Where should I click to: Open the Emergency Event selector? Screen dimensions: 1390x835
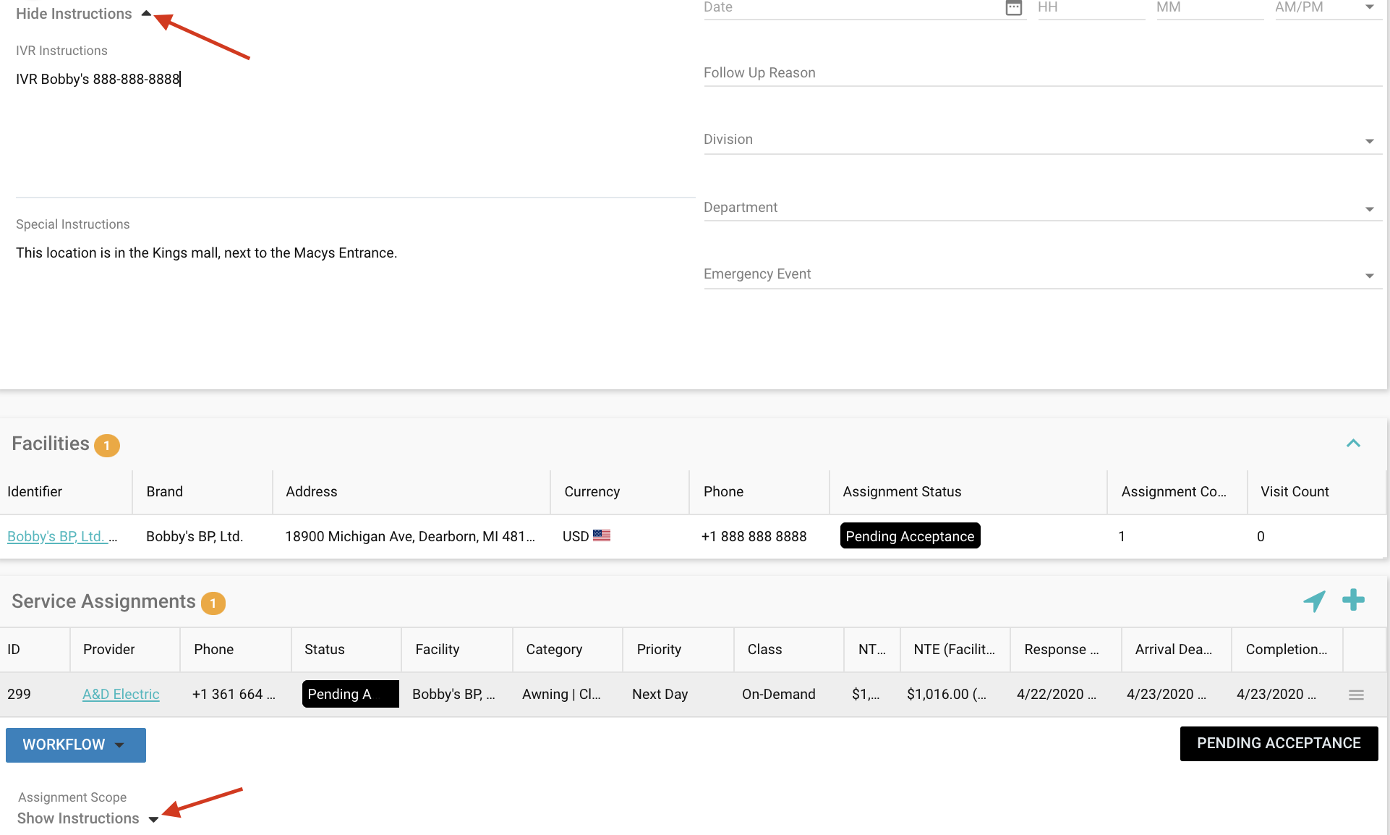(x=1369, y=276)
